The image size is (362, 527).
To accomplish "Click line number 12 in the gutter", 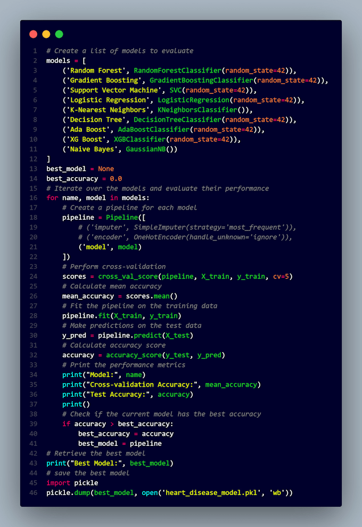I will click(x=33, y=159).
